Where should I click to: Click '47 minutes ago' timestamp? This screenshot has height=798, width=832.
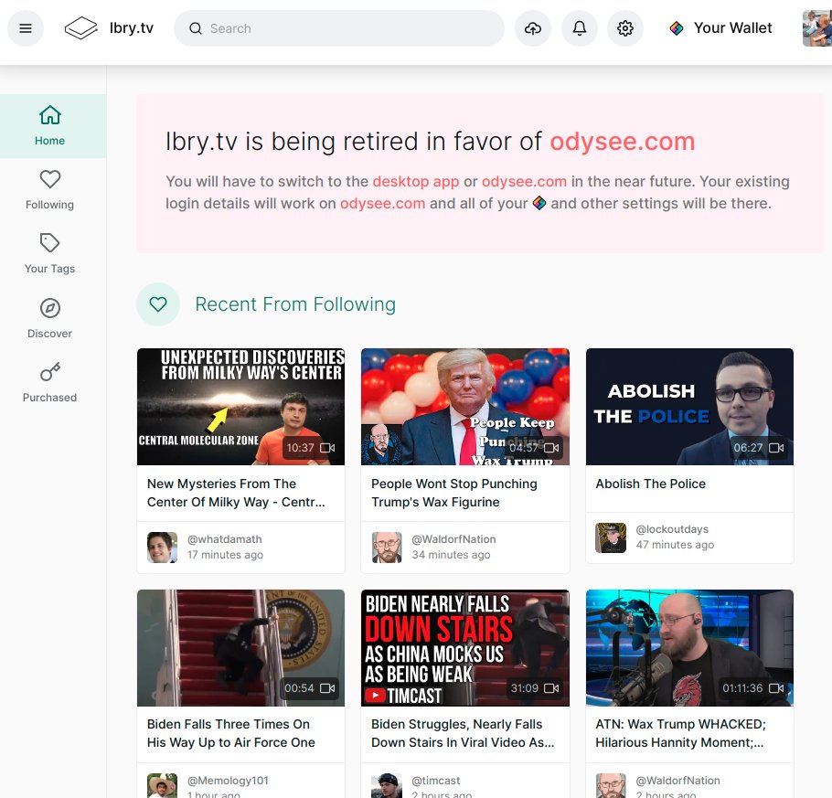coord(675,545)
